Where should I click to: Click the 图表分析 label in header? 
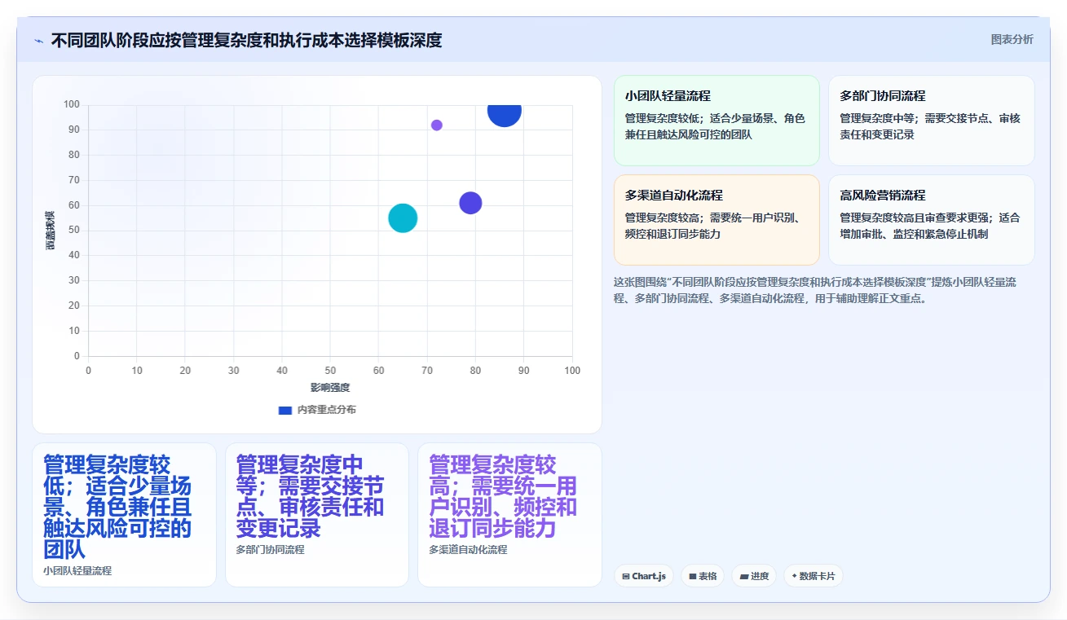[x=1012, y=40]
